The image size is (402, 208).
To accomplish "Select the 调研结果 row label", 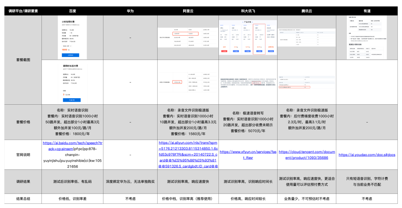I will click(x=23, y=182).
